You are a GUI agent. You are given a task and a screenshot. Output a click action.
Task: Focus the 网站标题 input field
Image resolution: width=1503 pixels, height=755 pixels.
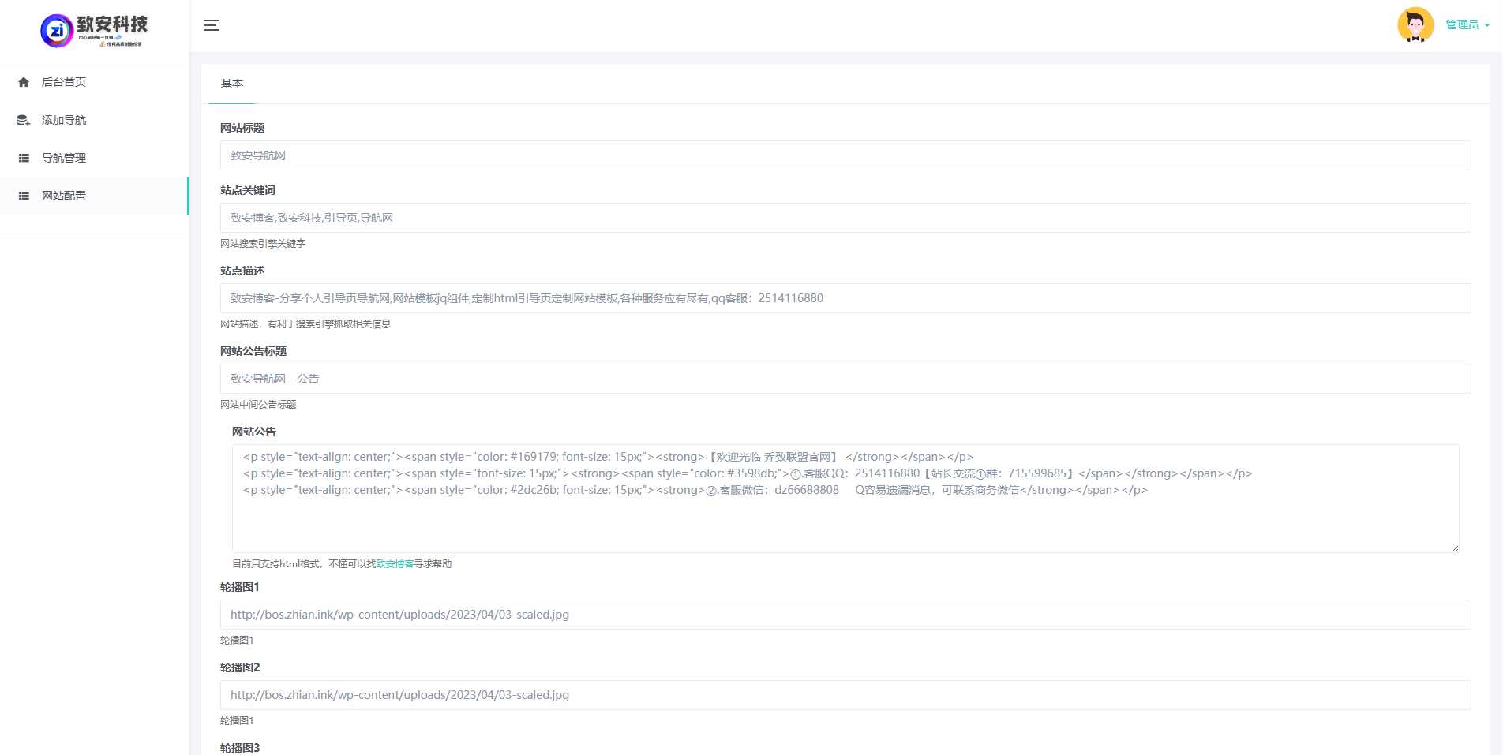tap(845, 155)
